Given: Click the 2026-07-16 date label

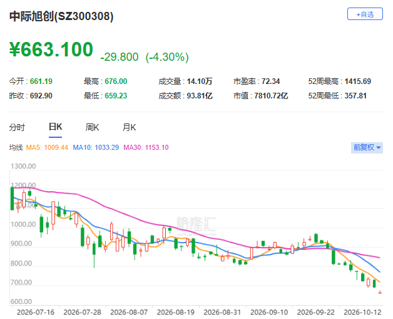Looking at the screenshot, I should click(x=36, y=312).
